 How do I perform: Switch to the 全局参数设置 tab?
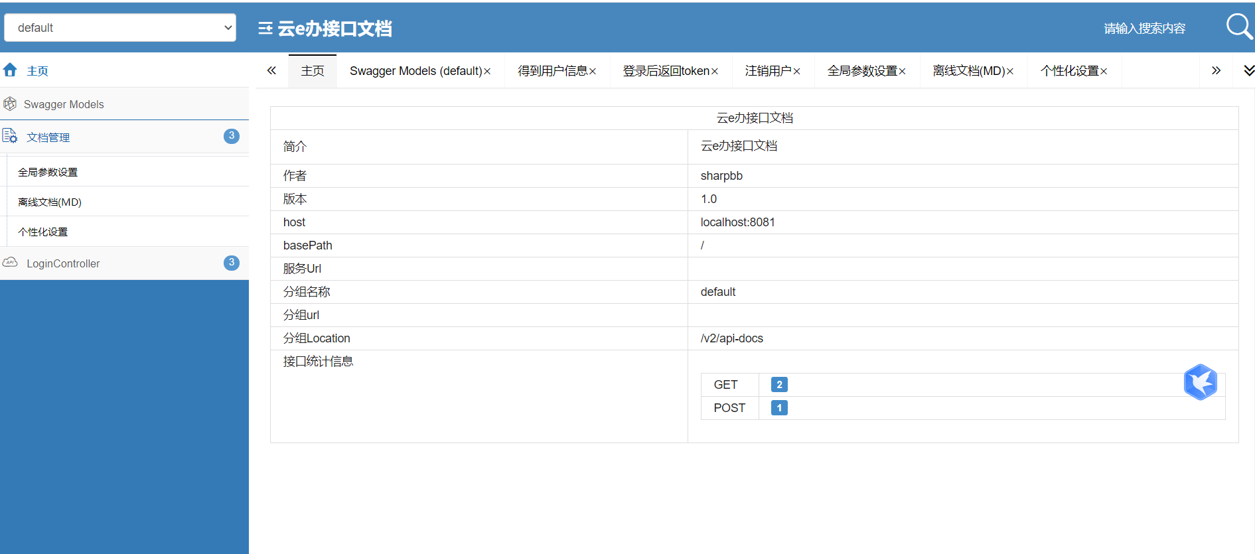tap(862, 71)
